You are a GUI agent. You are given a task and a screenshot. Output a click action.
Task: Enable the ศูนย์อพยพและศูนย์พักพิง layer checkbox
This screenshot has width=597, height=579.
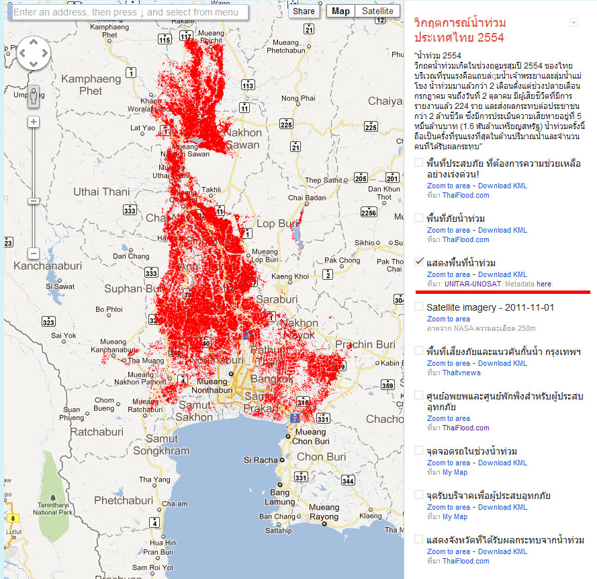pos(418,395)
